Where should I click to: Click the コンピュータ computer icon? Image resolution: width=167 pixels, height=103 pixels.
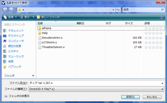coord(5,41)
